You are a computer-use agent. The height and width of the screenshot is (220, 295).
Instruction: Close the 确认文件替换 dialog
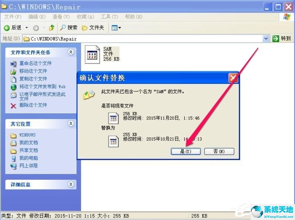233,78
